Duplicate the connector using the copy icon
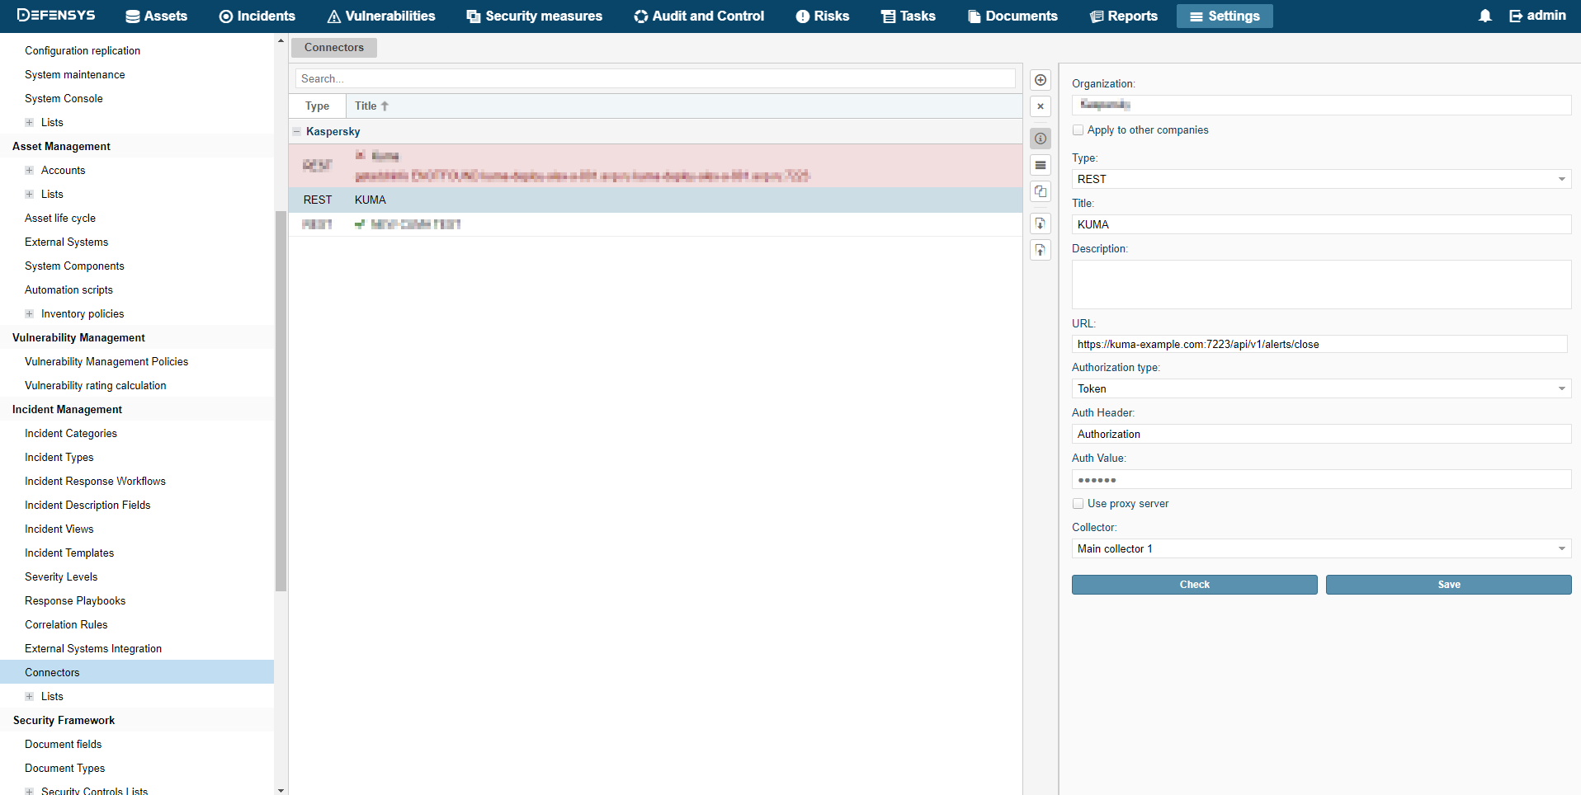The height and width of the screenshot is (795, 1581). 1040,191
